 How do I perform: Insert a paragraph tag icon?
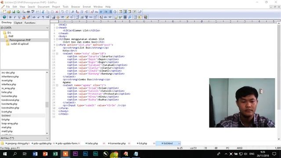pos(43,17)
